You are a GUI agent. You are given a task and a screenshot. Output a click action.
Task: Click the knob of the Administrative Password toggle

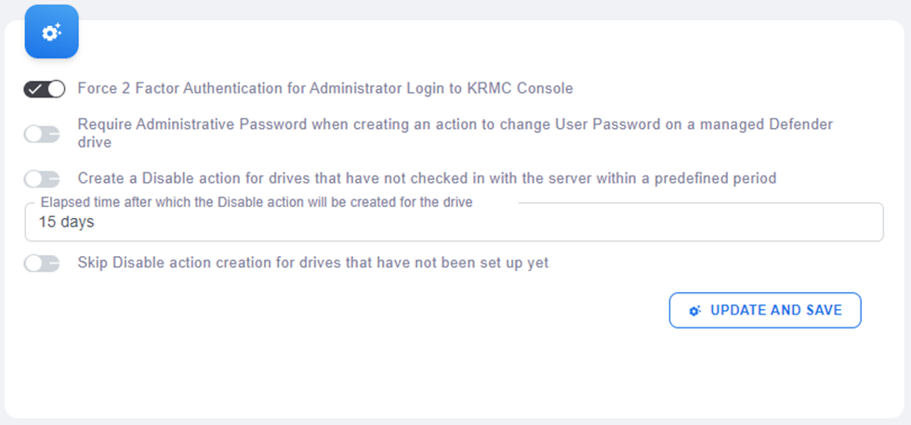point(33,135)
